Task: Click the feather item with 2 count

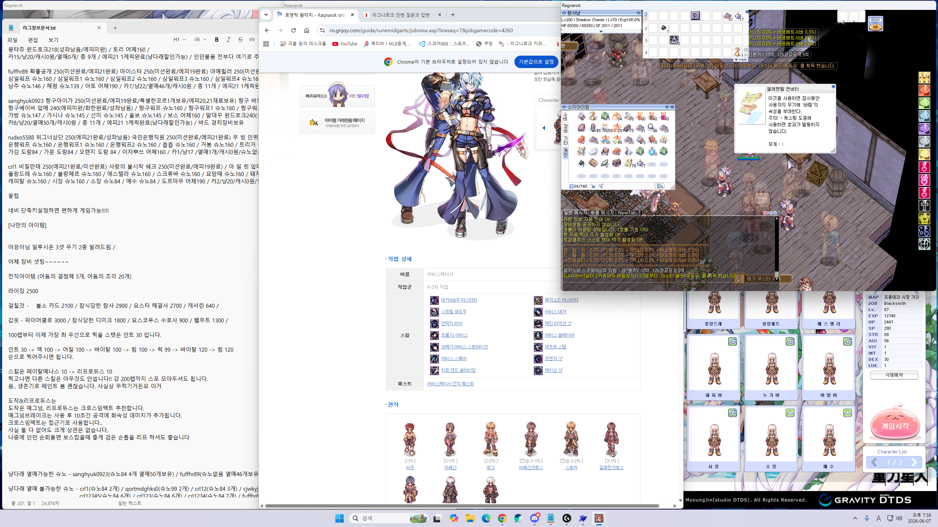Action: (605, 163)
